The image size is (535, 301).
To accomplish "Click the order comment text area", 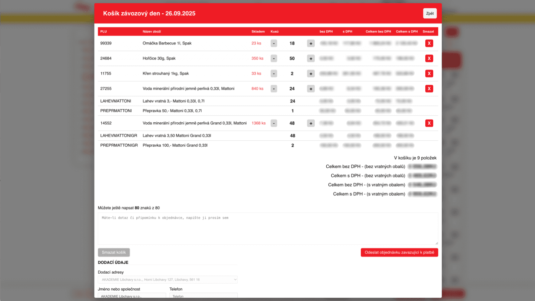I will coord(267,228).
